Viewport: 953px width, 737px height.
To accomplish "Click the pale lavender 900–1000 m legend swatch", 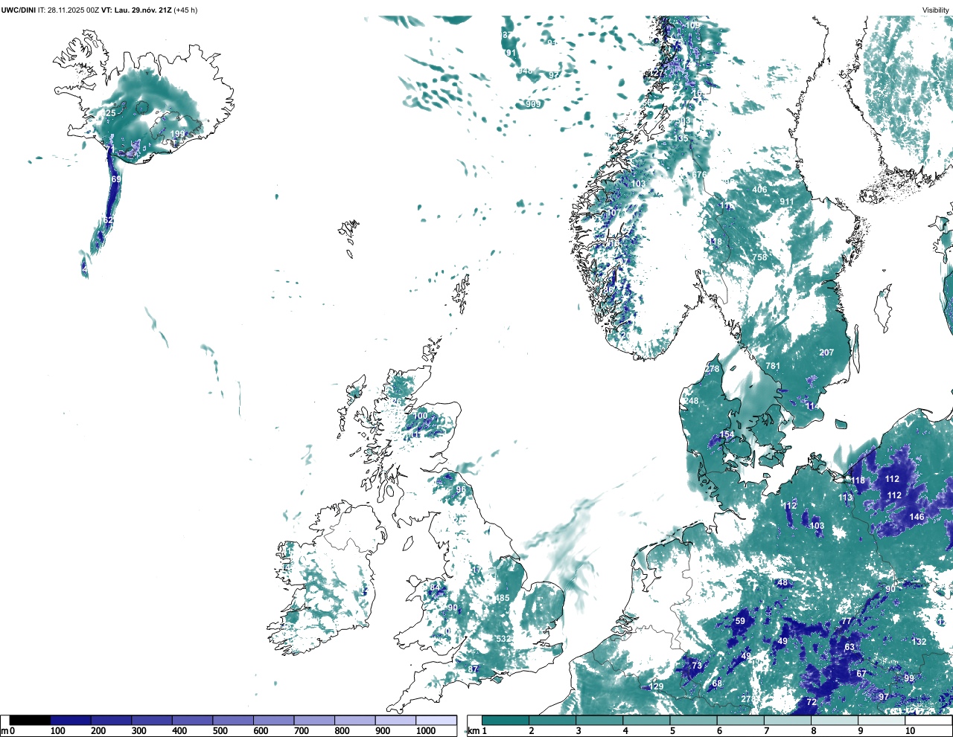I will click(395, 720).
